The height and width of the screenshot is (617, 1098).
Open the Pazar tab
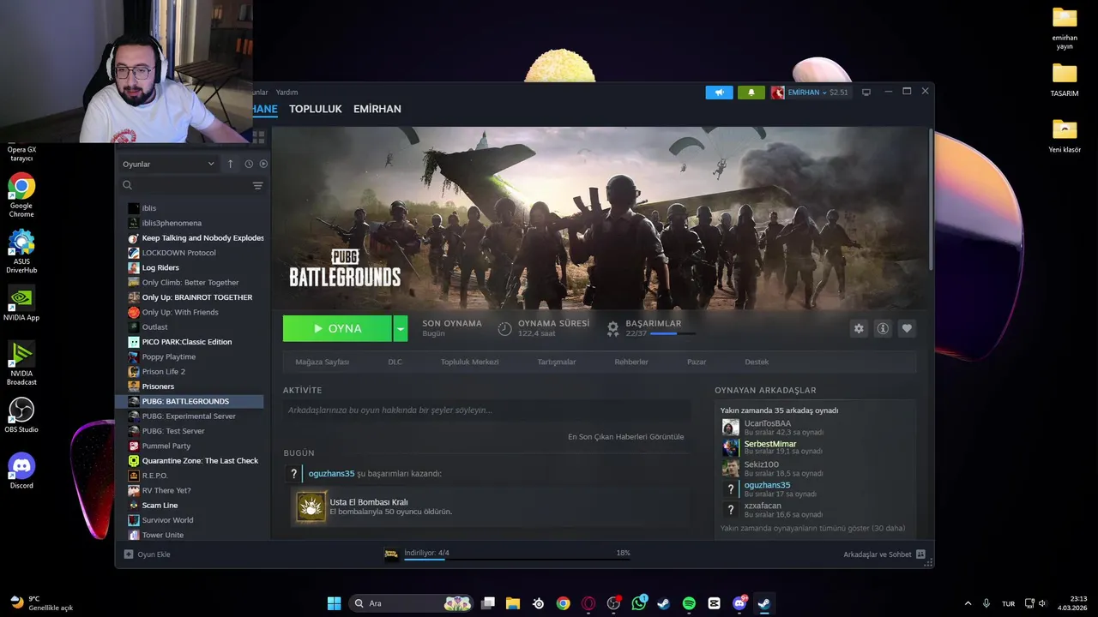(697, 362)
